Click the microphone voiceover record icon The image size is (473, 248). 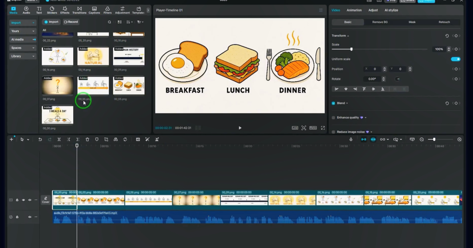[x=351, y=140]
